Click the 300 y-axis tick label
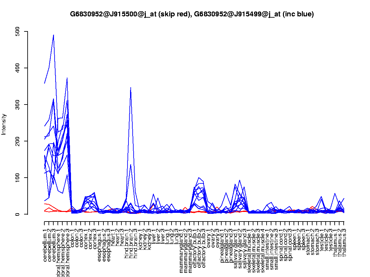The height and width of the screenshot is (277, 370). coord(18,105)
